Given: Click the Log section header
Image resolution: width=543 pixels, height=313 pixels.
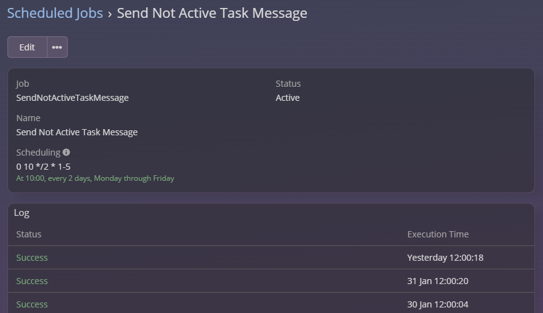Looking at the screenshot, I should 22,213.
